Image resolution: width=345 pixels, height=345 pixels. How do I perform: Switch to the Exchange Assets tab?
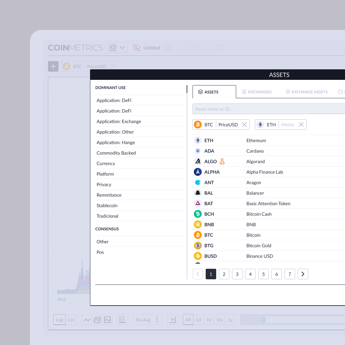tap(306, 92)
